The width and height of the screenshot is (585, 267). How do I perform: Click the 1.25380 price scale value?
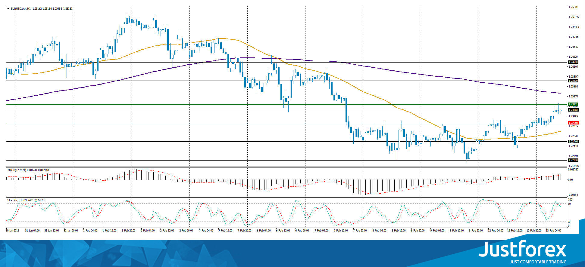(573, 7)
